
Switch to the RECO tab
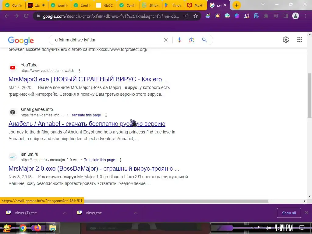point(105,5)
